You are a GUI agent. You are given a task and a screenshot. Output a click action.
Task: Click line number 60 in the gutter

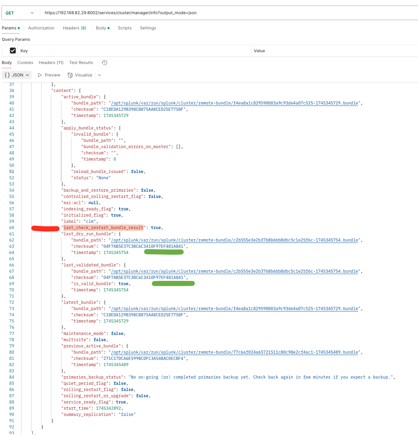[x=11, y=227]
